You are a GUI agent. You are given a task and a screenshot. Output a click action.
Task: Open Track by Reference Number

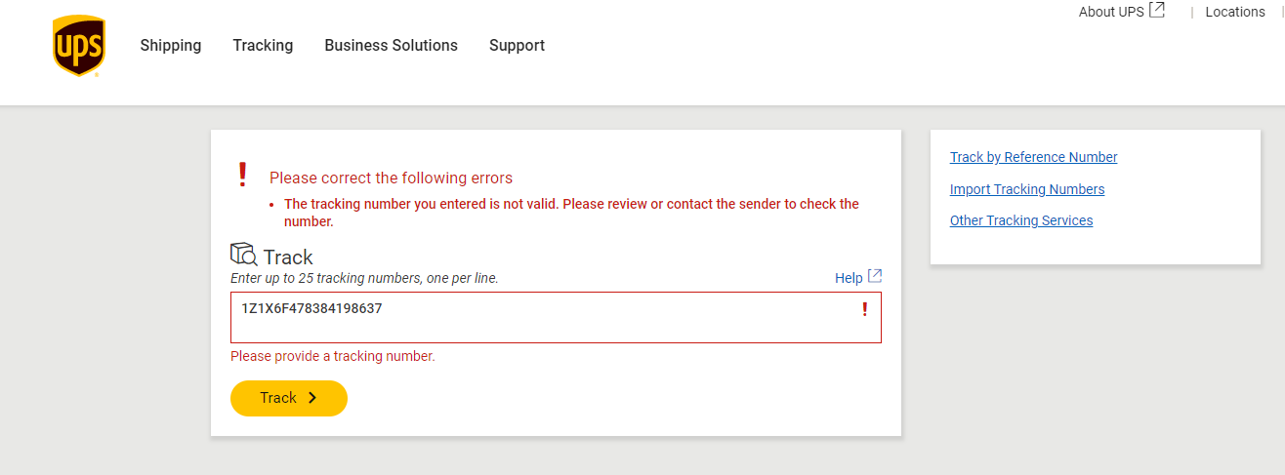click(1033, 157)
